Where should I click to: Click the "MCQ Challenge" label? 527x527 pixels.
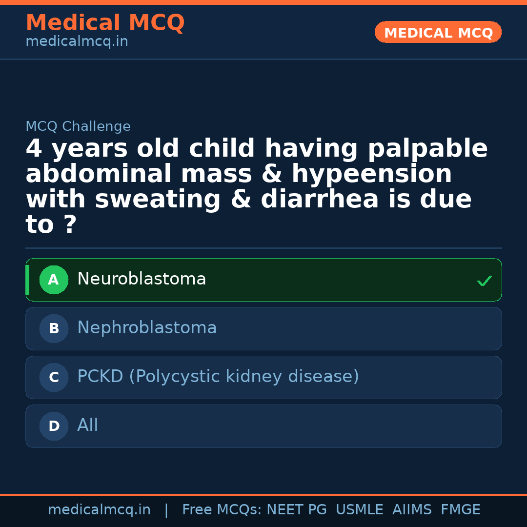coord(78,127)
